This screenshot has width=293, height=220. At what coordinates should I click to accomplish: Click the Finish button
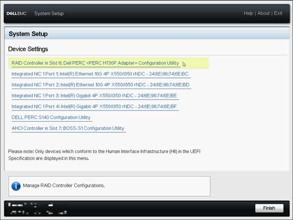[269, 208]
